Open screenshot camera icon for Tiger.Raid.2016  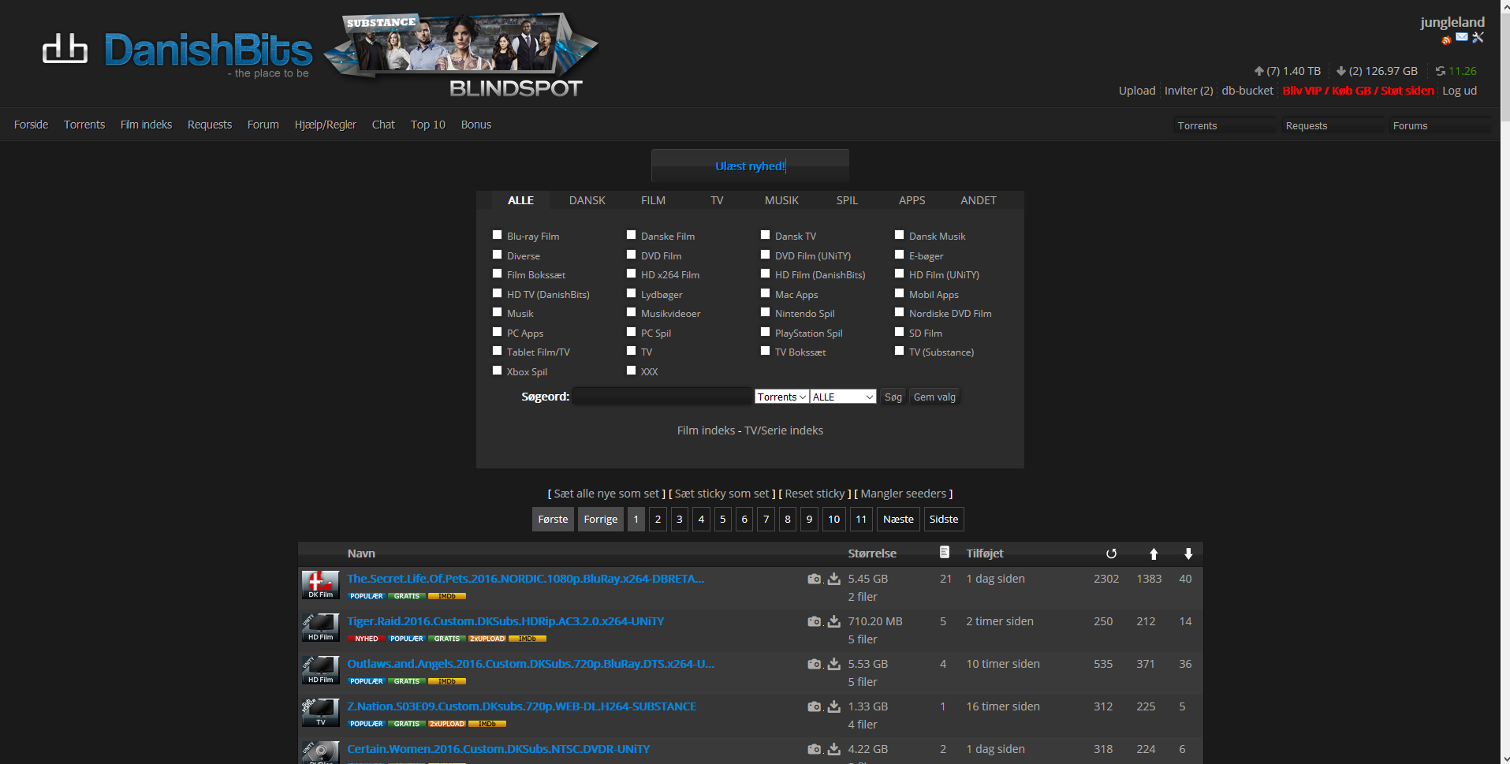pyautogui.click(x=815, y=621)
